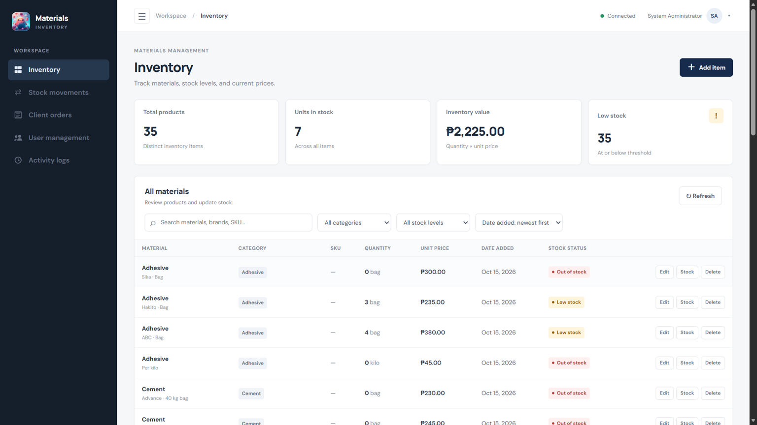Click the Stock movements arrows icon
The width and height of the screenshot is (757, 425).
(18, 92)
